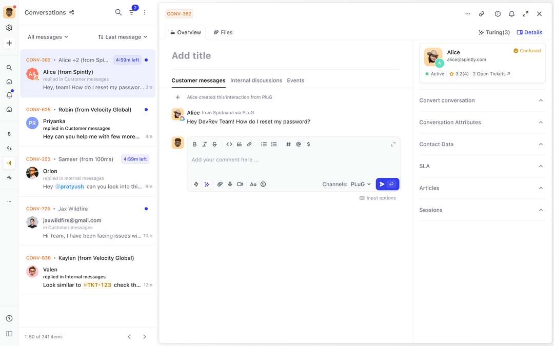The image size is (554, 346).
Task: Expand conversation to full screen
Action: (525, 14)
